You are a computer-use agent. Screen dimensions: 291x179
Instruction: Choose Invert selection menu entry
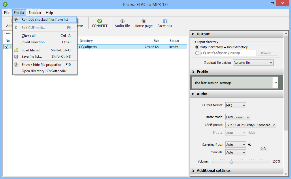point(45,42)
